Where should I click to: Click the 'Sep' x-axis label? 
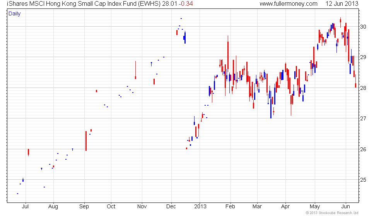[x=84, y=207]
